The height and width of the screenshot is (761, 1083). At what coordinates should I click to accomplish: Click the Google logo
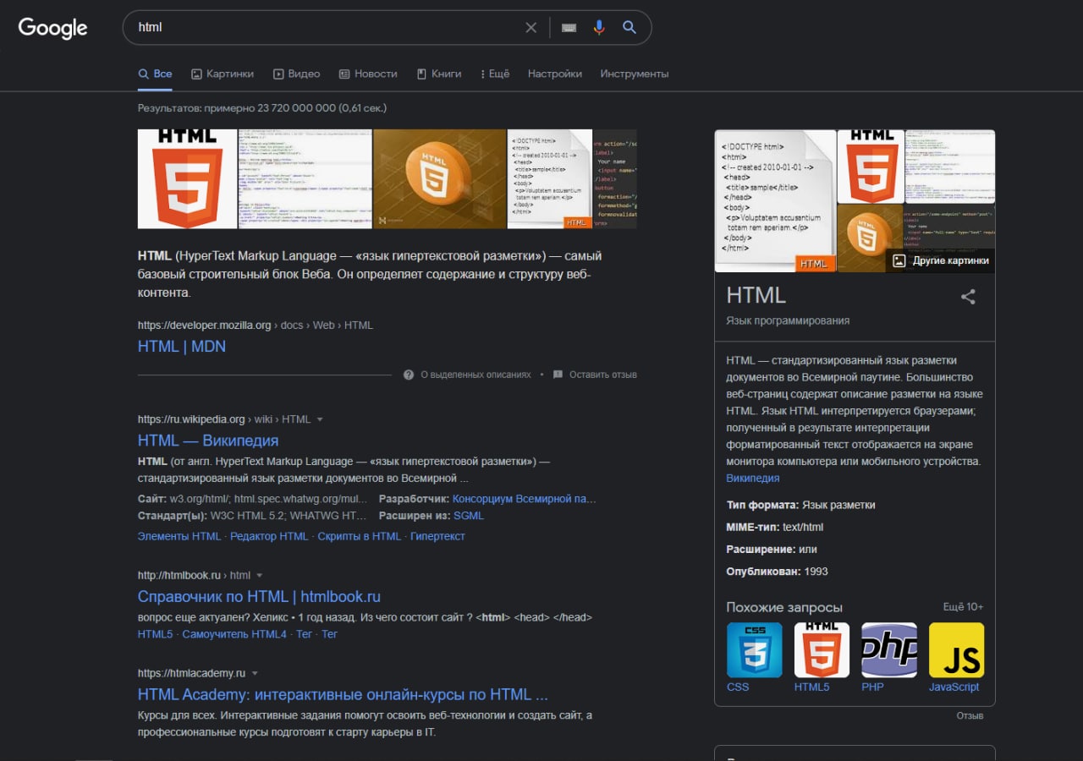click(52, 27)
